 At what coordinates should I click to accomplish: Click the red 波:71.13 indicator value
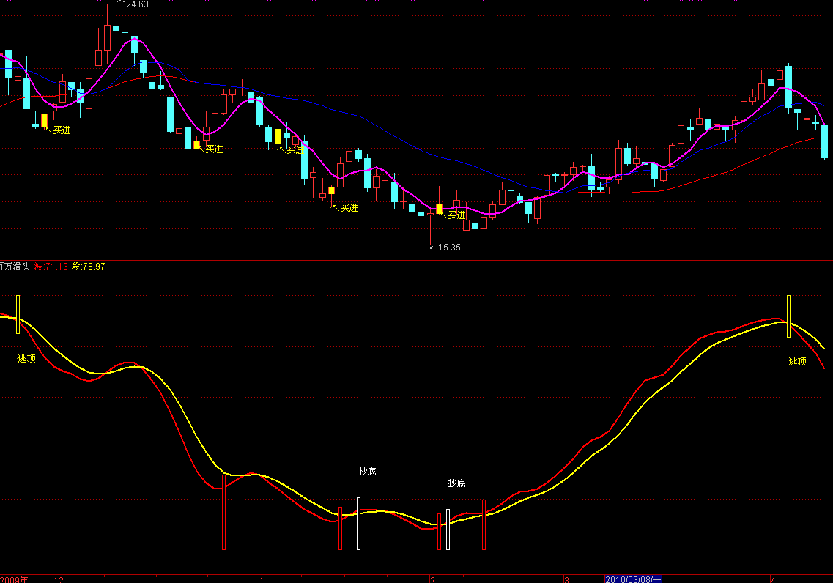click(x=51, y=267)
